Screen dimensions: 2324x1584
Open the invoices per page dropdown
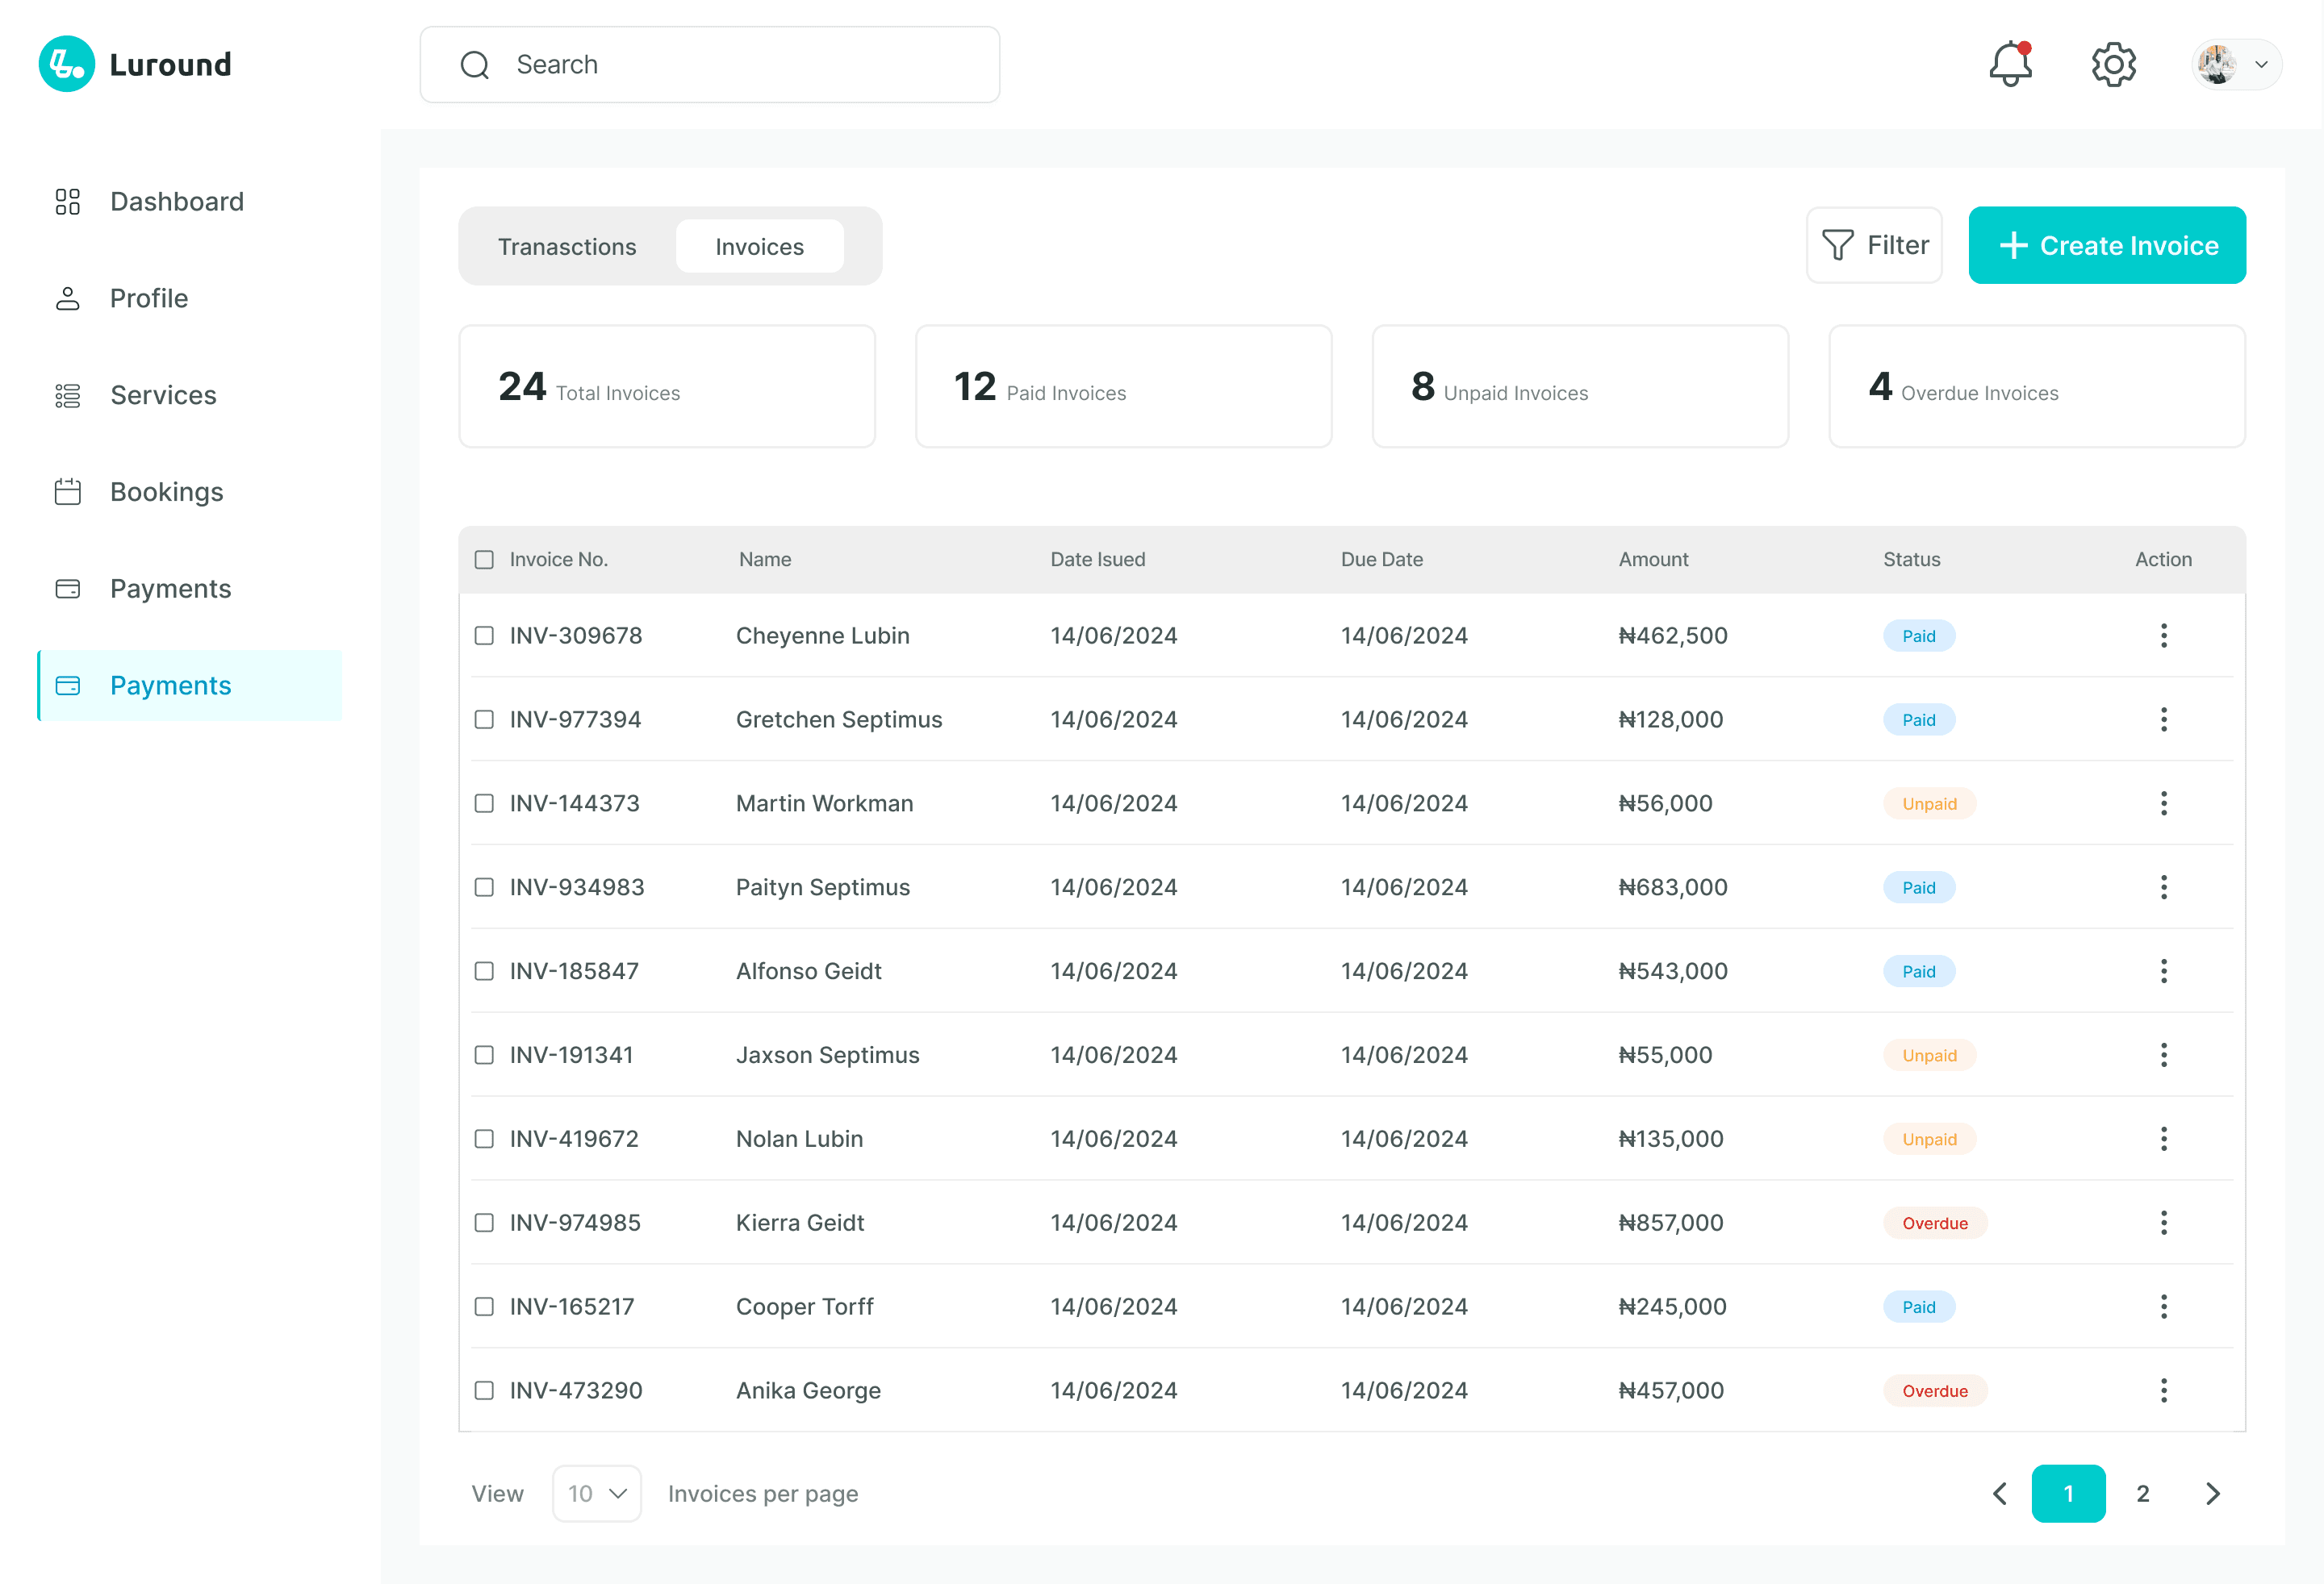click(x=596, y=1493)
